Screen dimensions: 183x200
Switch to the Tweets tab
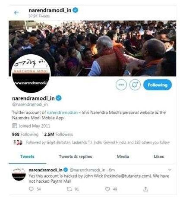[27, 156]
